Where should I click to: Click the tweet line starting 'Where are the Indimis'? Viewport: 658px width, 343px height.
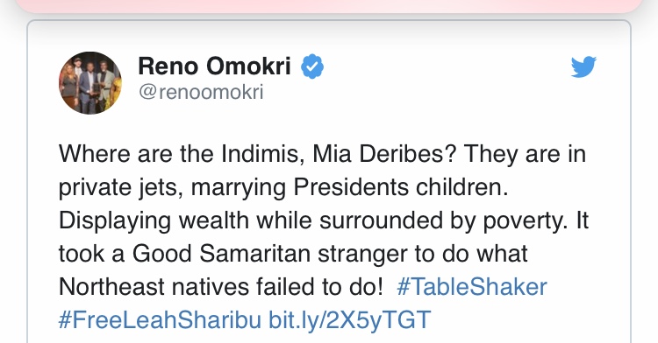322,154
